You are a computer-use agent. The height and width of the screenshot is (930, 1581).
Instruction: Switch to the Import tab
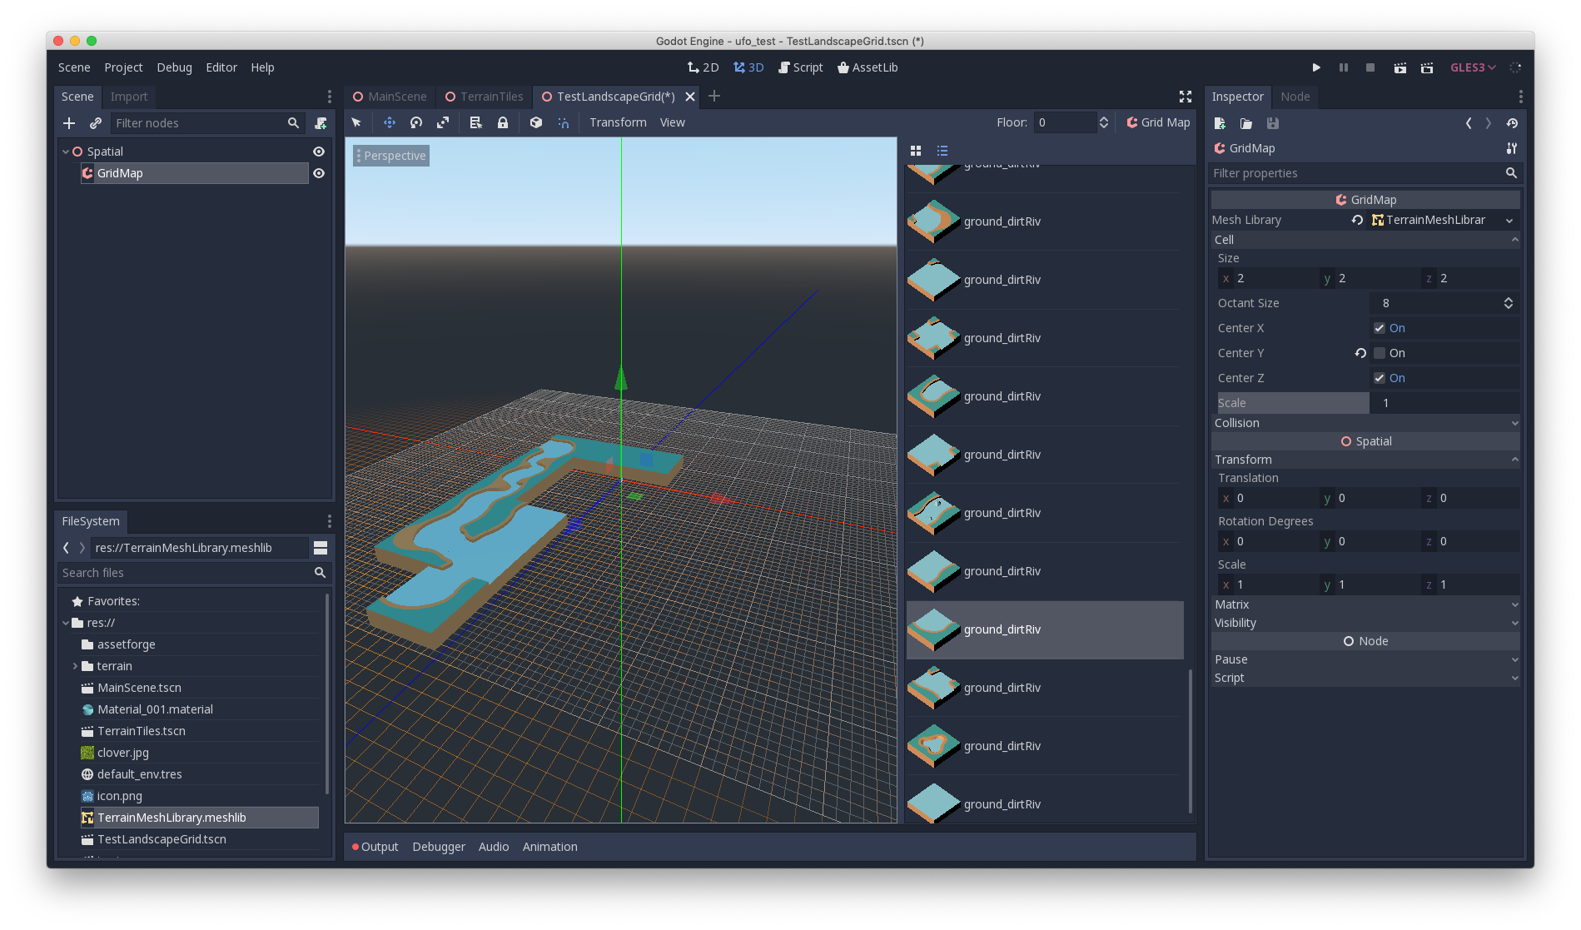point(129,97)
